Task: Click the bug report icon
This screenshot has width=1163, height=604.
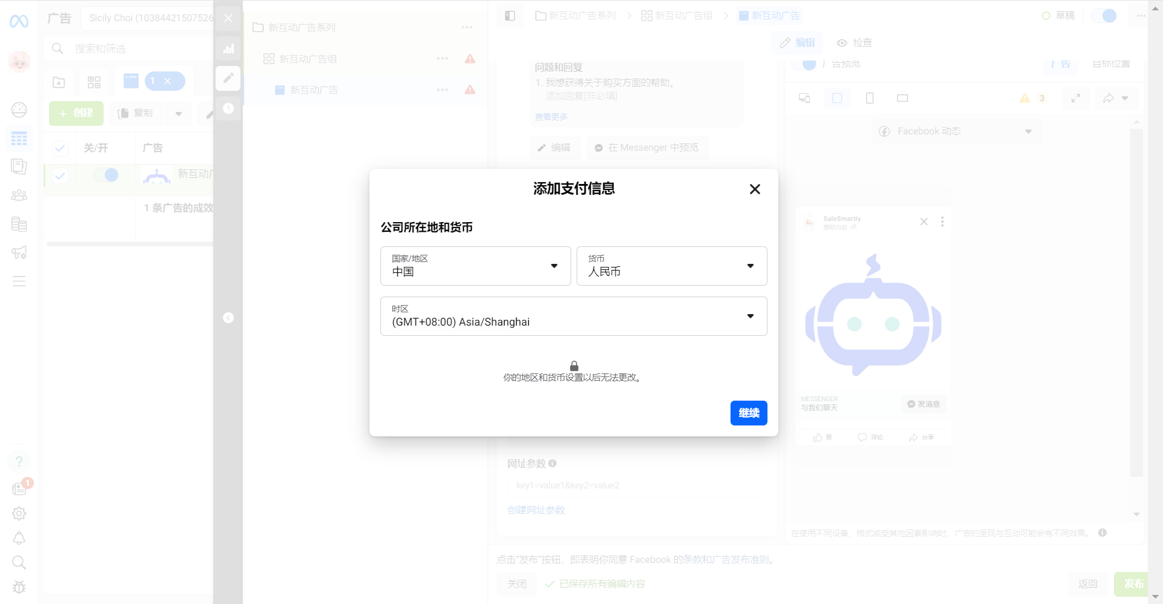Action: click(x=19, y=587)
